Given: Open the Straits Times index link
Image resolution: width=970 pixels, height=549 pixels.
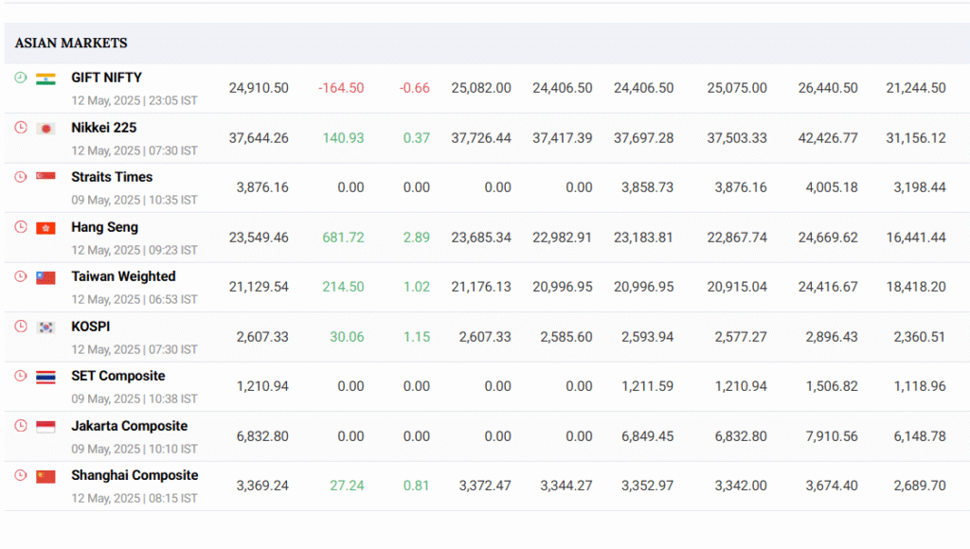Looking at the screenshot, I should [112, 177].
